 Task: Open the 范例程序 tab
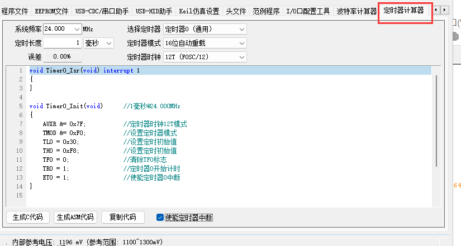point(266,11)
